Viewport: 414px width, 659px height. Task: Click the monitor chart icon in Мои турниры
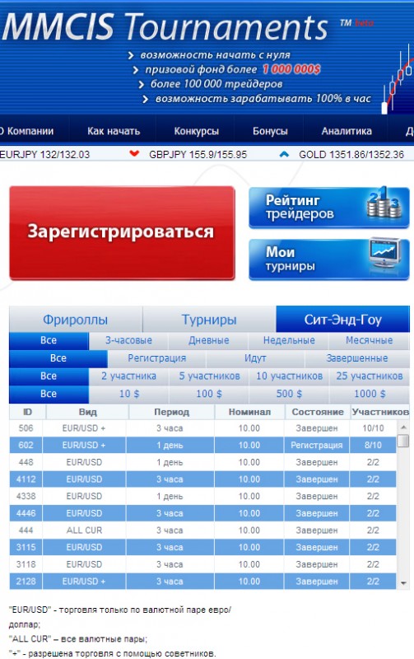pyautogui.click(x=385, y=254)
